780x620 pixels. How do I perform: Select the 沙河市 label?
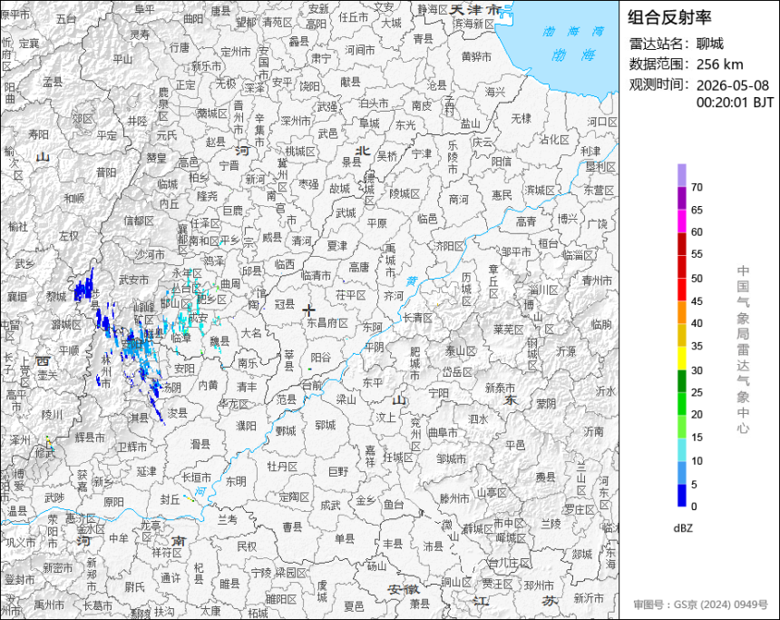[150, 254]
